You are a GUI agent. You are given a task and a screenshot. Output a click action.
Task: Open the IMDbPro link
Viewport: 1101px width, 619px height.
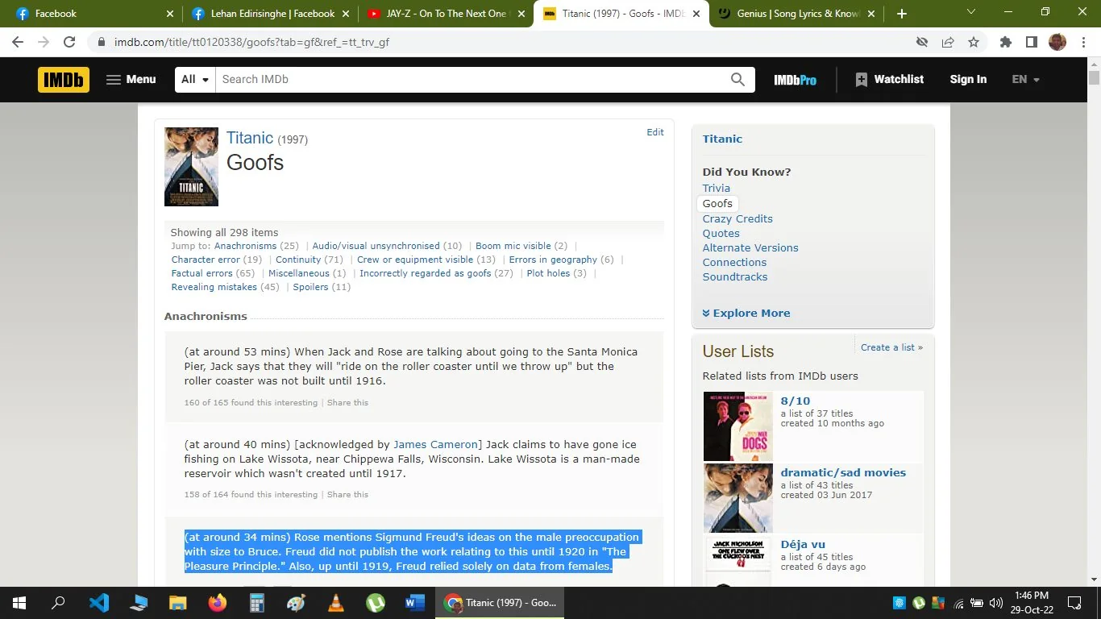click(x=795, y=80)
